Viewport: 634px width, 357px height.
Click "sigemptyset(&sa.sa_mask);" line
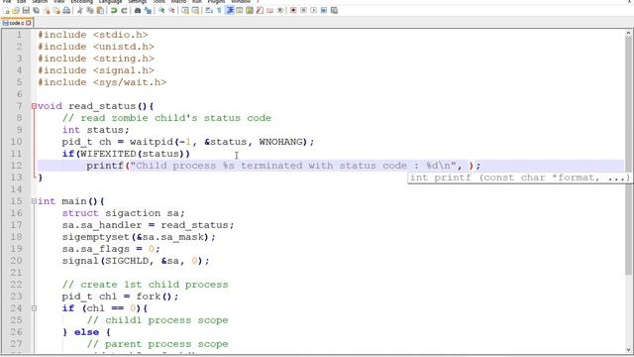[139, 237]
